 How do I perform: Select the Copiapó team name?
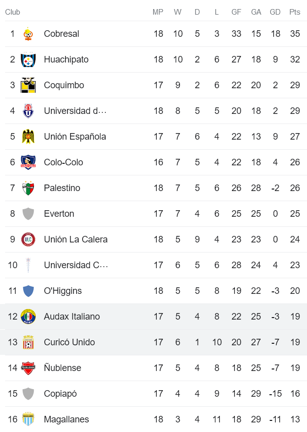(x=60, y=394)
